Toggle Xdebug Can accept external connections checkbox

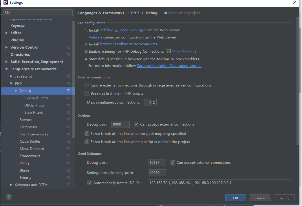136,124
